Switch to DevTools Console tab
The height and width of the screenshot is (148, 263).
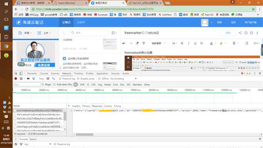coord(44,73)
